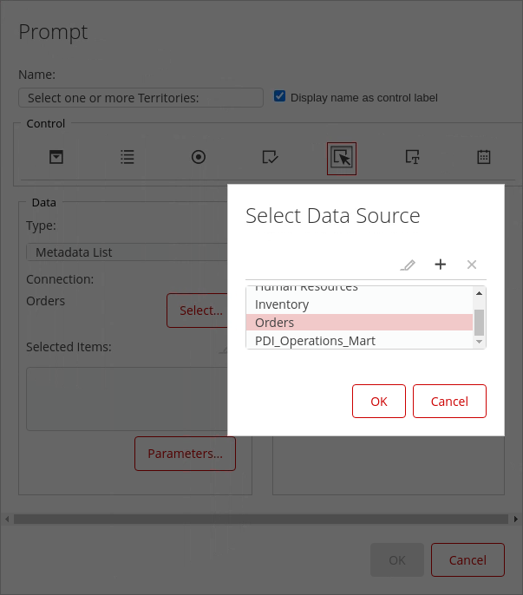The image size is (523, 595).
Task: Select the checkbox control type icon
Action: [x=270, y=157]
